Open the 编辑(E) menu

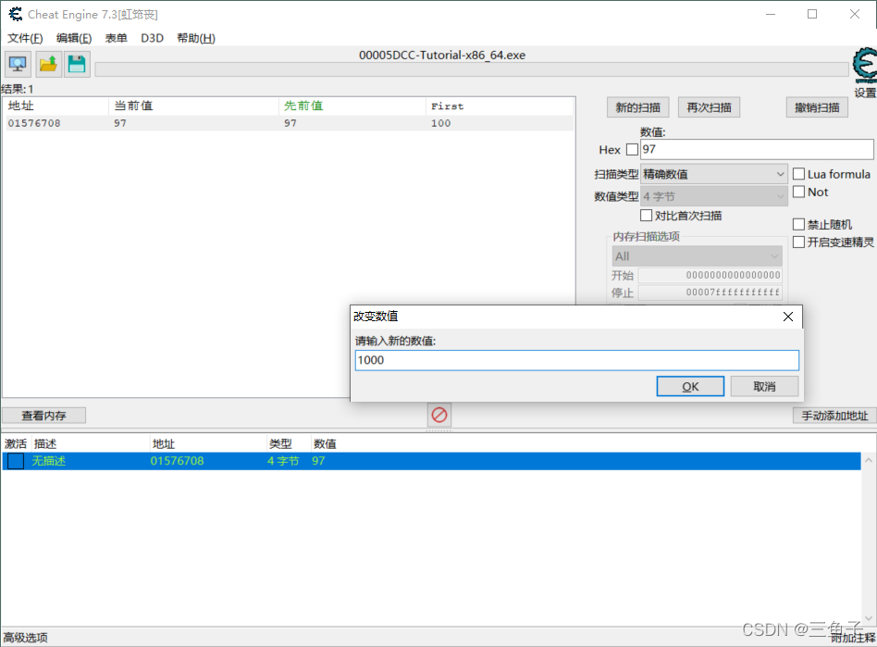point(74,38)
